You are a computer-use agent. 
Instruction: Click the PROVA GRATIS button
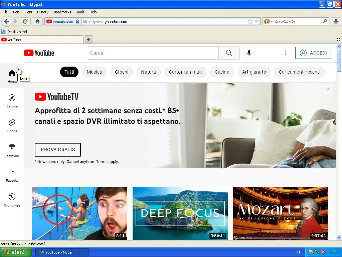pyautogui.click(x=58, y=150)
